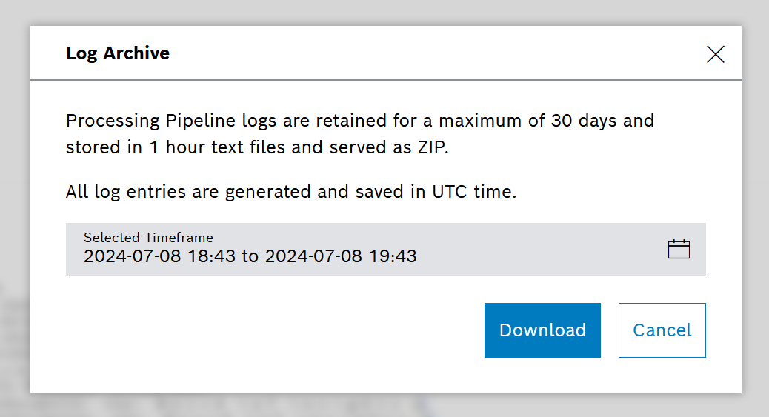Click the end time 2024-07-08 19:43
Viewport: 769px width, 417px height.
[341, 257]
